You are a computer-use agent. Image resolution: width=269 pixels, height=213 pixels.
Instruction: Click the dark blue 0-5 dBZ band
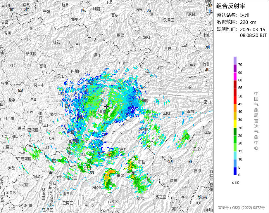(x=235, y=171)
